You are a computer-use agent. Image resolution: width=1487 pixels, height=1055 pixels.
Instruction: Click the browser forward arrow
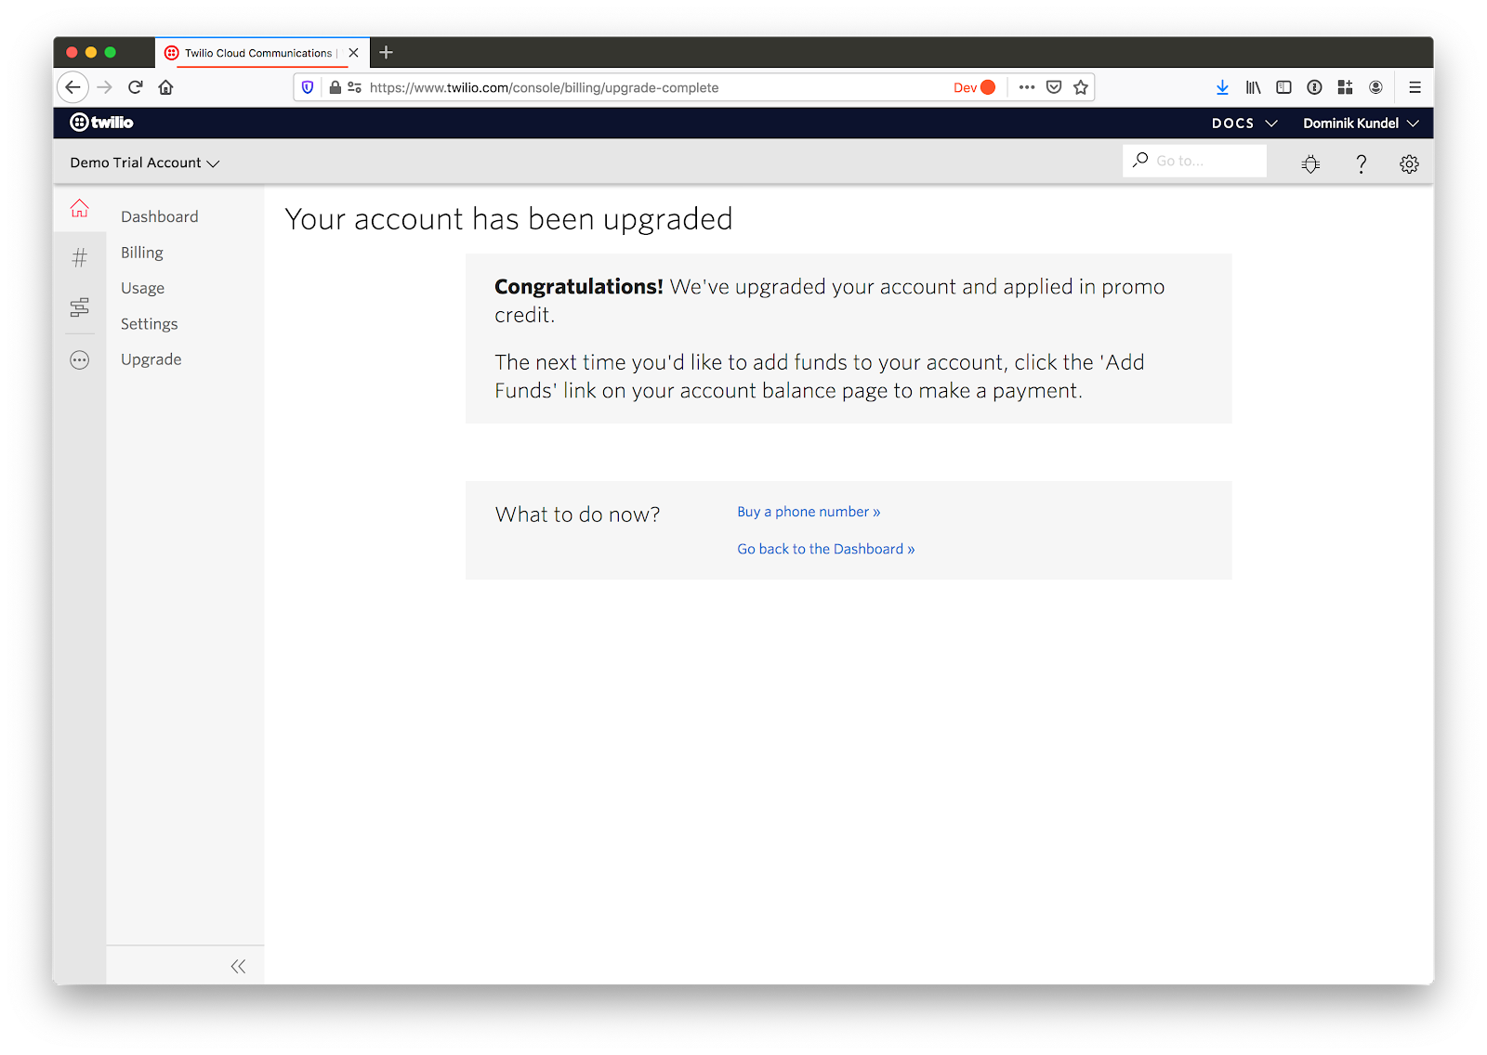(x=104, y=87)
